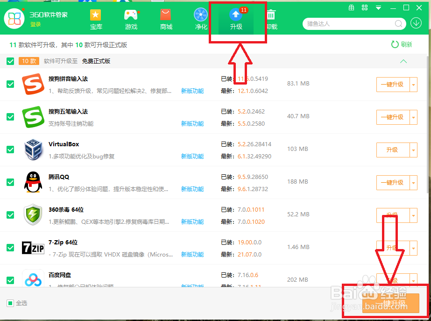Collapse the 免费正式版 group chevron
The height and width of the screenshot is (321, 431).
[x=403, y=61]
